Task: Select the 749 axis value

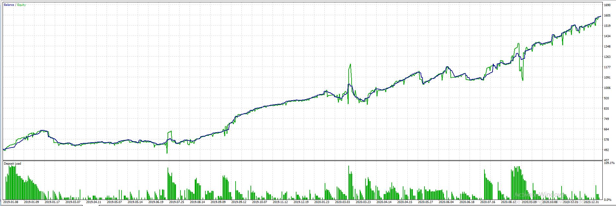Action: [606, 119]
